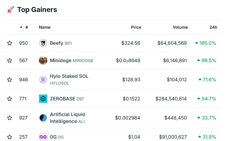Click the Beefy coin logo icon
Image resolution: width=228 pixels, height=141 pixels.
43,43
